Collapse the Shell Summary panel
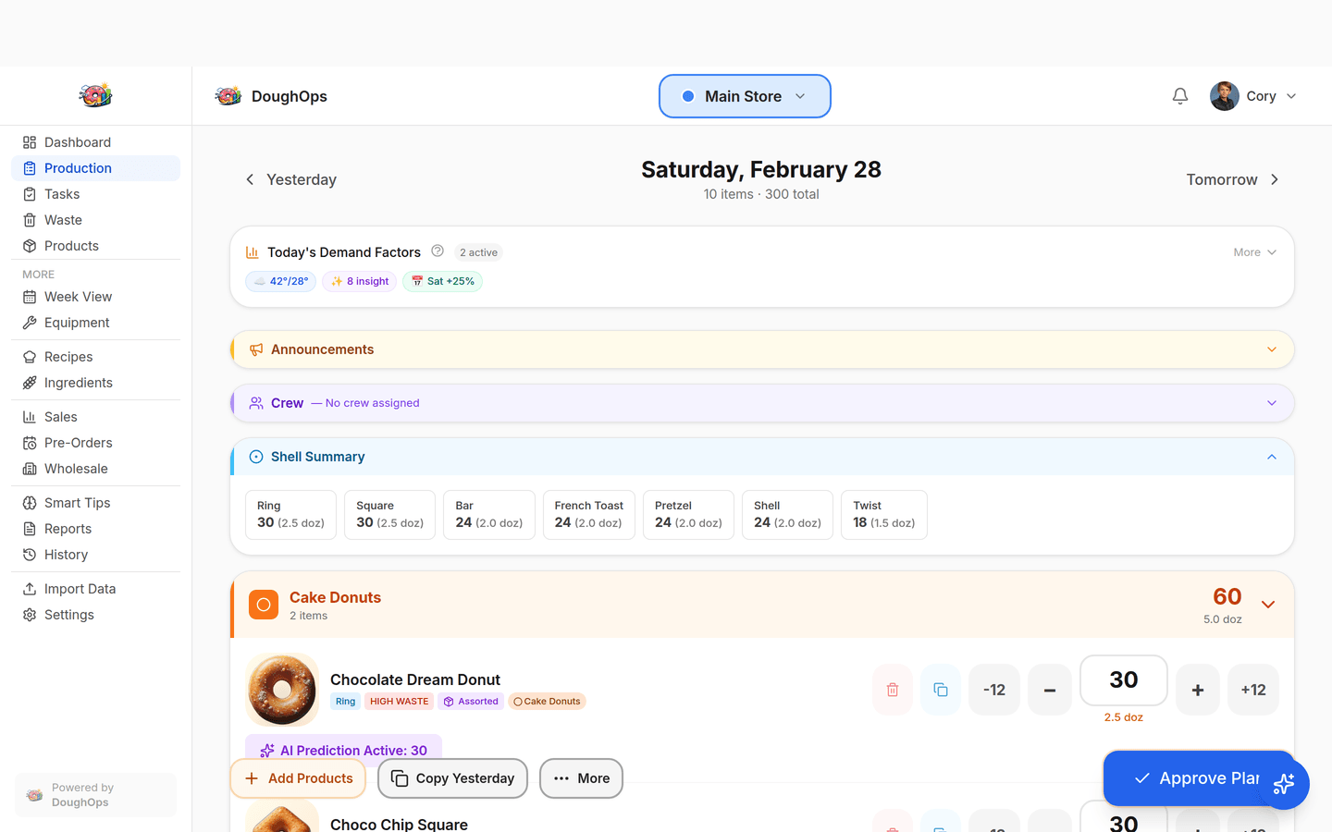Screen dimensions: 1332x832 (x=1271, y=457)
